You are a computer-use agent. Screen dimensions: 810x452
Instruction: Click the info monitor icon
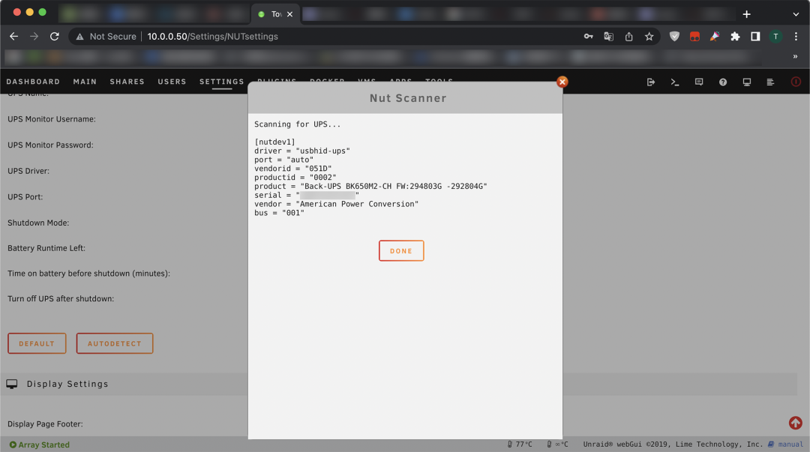pyautogui.click(x=747, y=82)
